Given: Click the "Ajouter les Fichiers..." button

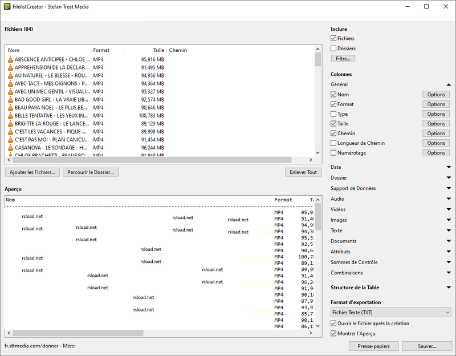Looking at the screenshot, I should click(x=32, y=172).
